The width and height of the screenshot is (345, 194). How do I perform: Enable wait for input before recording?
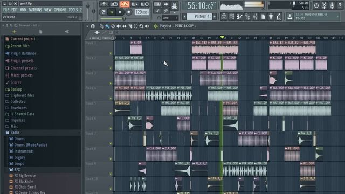coord(114,4)
